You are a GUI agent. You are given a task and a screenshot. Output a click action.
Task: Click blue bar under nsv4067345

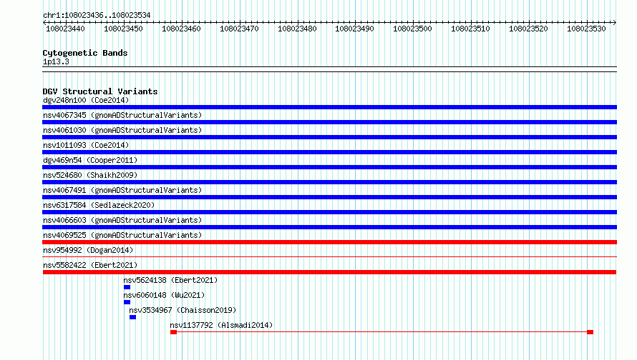[329, 122]
